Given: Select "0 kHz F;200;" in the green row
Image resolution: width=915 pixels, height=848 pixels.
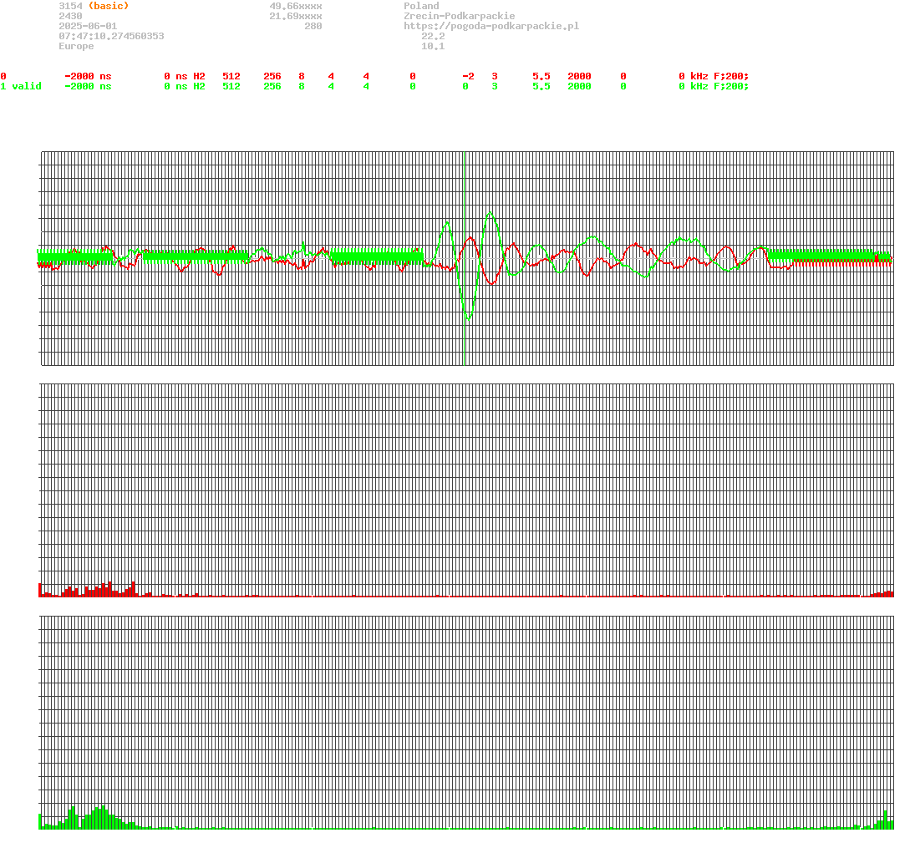Looking at the screenshot, I should [713, 86].
